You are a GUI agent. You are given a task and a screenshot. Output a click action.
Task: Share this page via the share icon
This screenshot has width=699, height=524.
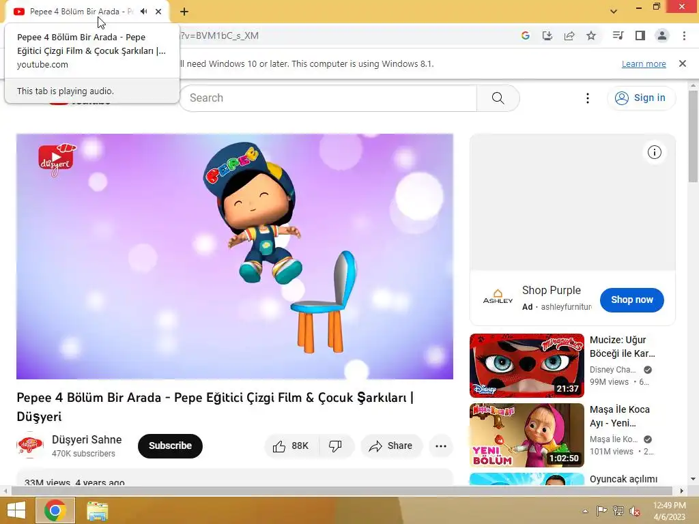pos(569,35)
